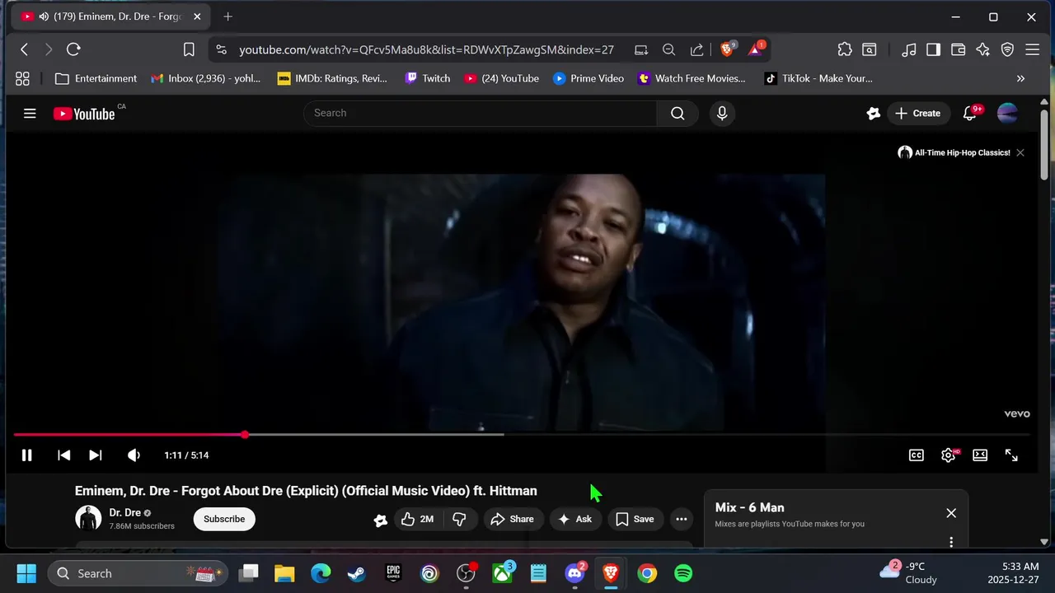The height and width of the screenshot is (593, 1055).
Task: Dislike this video
Action: click(460, 519)
